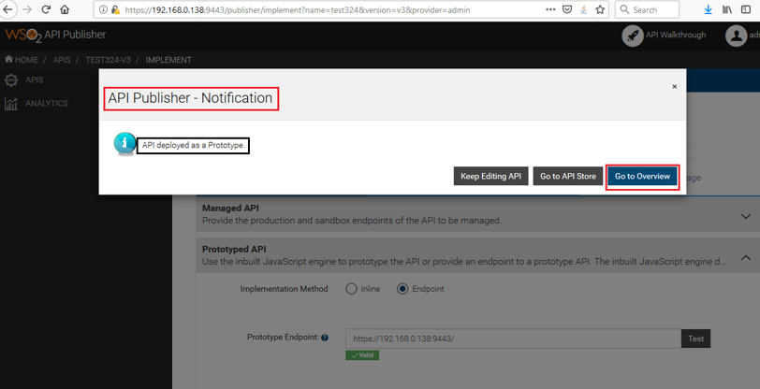Screen dimensions: 760x389
Task: Open the browser downloads arrow
Action: click(x=709, y=9)
